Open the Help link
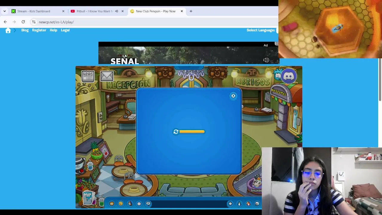Viewport: 382px width, 215px height. (x=53, y=30)
